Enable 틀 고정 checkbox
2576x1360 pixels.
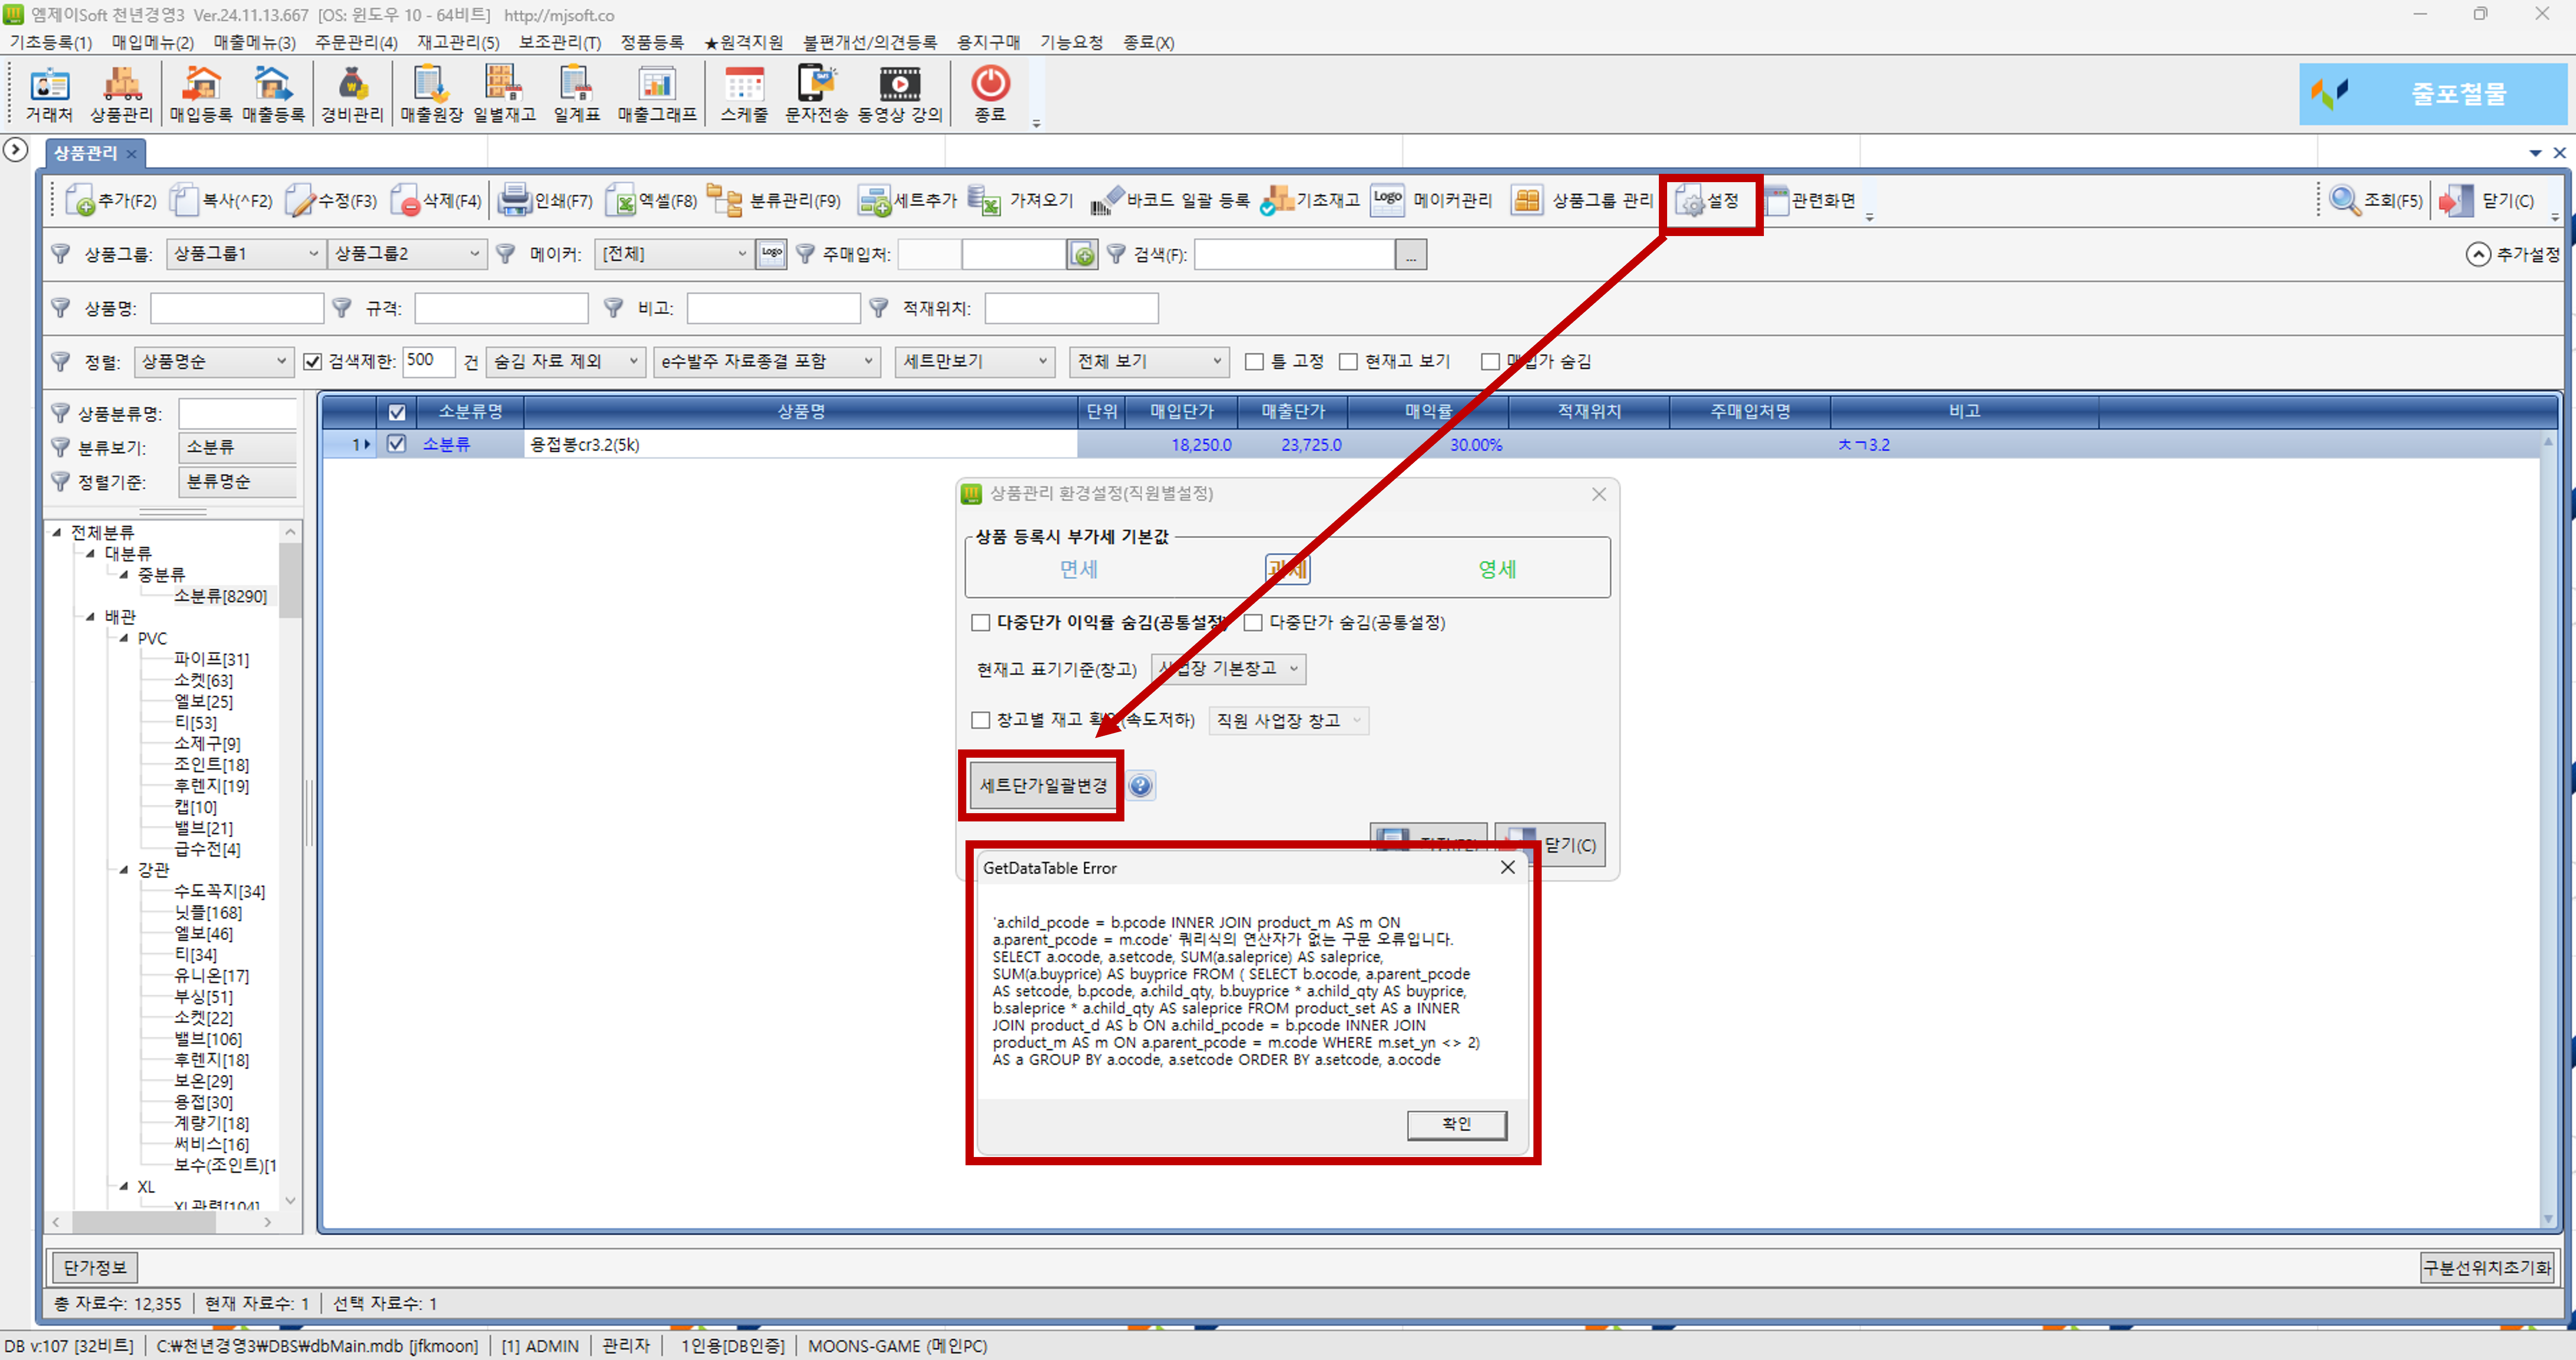pos(1254,362)
